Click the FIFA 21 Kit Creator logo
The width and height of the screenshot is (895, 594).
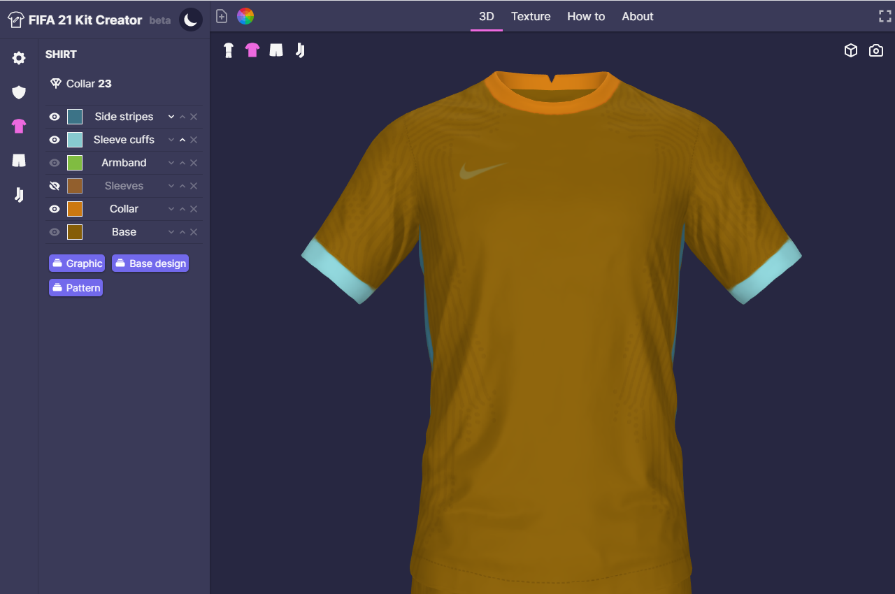click(x=74, y=20)
